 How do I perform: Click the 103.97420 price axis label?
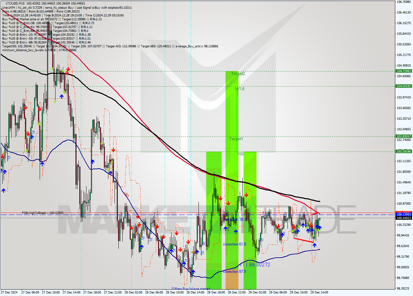[404, 97]
